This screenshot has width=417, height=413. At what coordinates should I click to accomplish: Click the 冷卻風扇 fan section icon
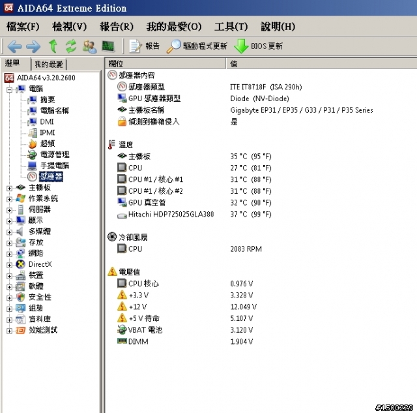tap(112, 237)
